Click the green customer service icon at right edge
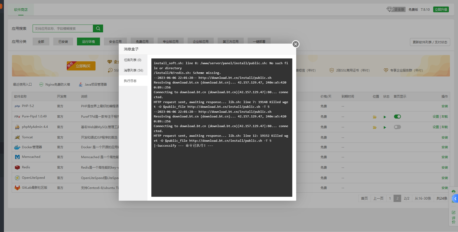Viewport: 458px width, 232px height. (454, 192)
